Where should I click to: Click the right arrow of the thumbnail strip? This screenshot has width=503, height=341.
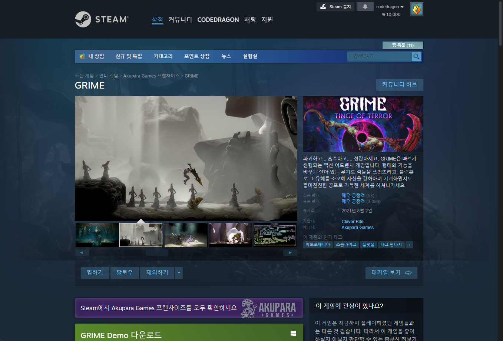(290, 252)
